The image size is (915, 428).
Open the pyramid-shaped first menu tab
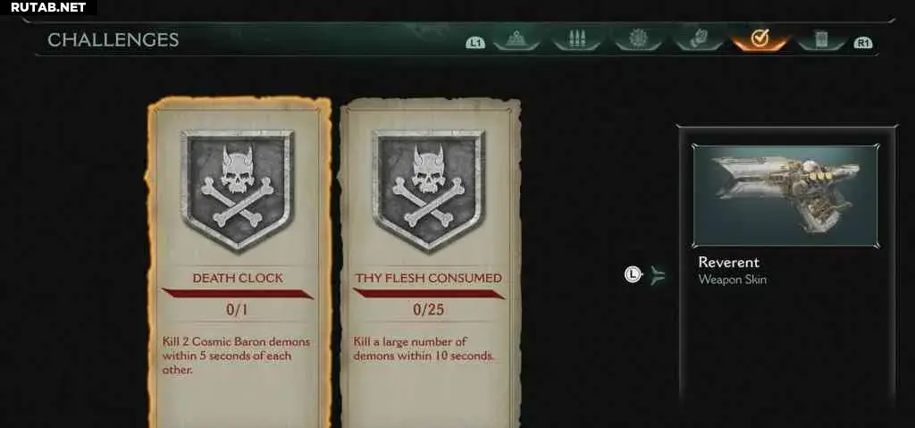[x=516, y=39]
